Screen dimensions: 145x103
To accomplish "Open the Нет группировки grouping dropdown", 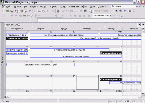I will tap(112, 11).
